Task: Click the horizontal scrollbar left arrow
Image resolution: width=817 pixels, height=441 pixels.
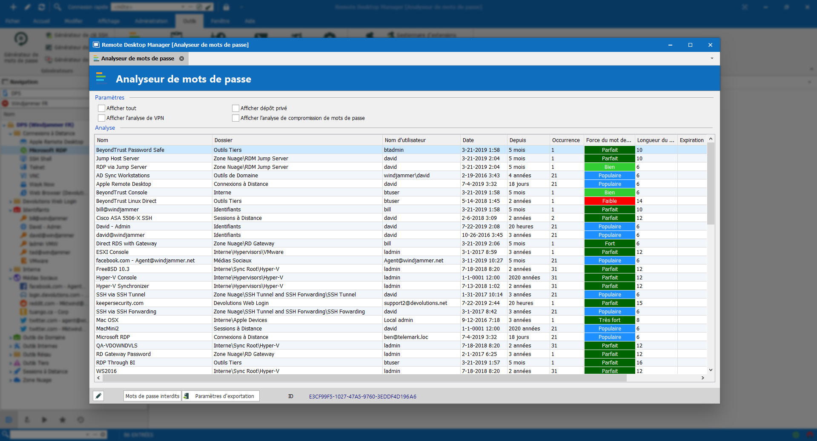Action: pos(99,378)
